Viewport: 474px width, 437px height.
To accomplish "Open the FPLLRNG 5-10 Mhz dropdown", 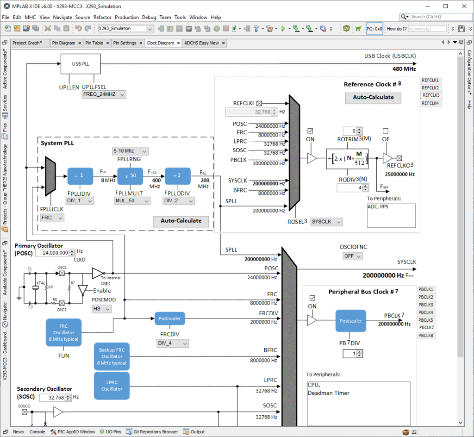I will (130, 151).
